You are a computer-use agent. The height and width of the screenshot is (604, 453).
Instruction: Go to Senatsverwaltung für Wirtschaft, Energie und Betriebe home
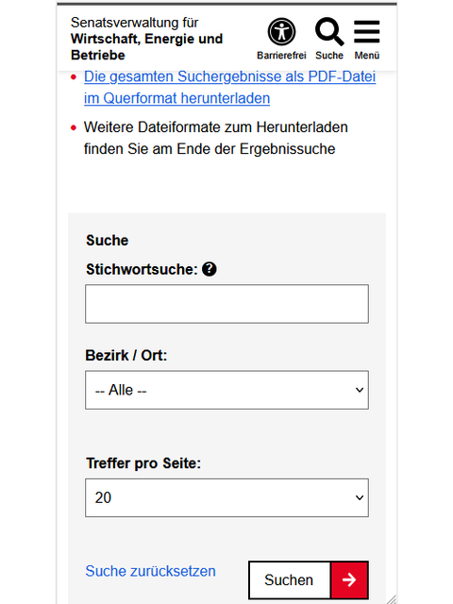click(147, 39)
